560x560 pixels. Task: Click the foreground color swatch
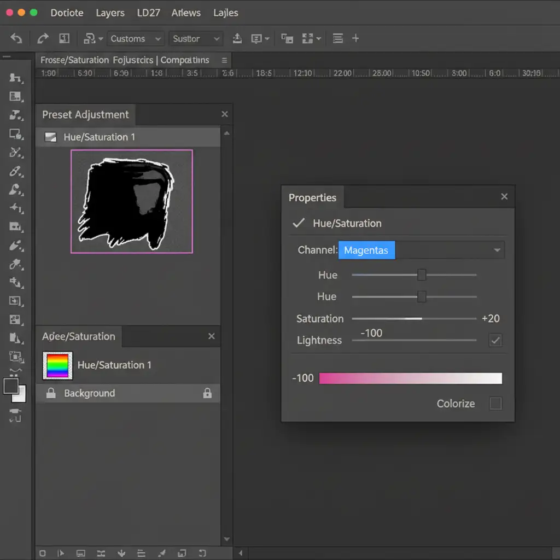(11, 386)
